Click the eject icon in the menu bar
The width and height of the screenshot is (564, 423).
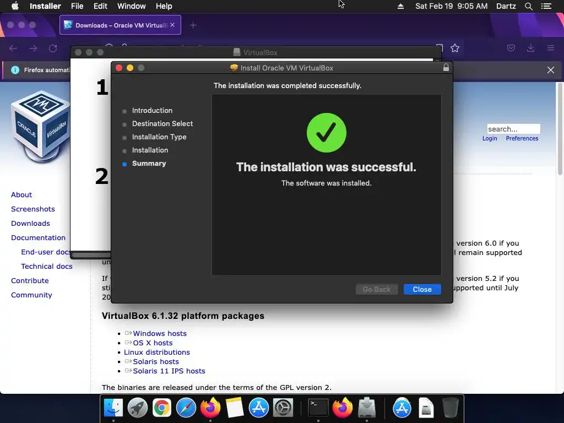coord(400,6)
